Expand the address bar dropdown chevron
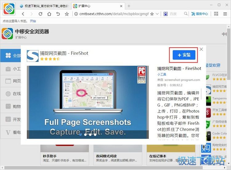This screenshot has height=170, width=231. coord(157,14)
